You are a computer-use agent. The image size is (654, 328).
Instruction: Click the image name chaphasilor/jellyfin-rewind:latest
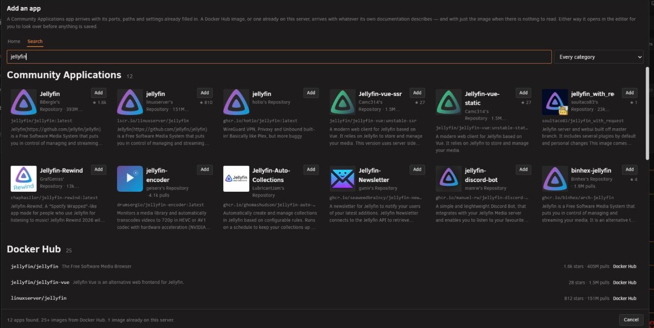54,198
